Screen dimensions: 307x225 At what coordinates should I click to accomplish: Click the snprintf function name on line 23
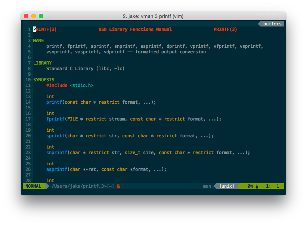coord(57,153)
